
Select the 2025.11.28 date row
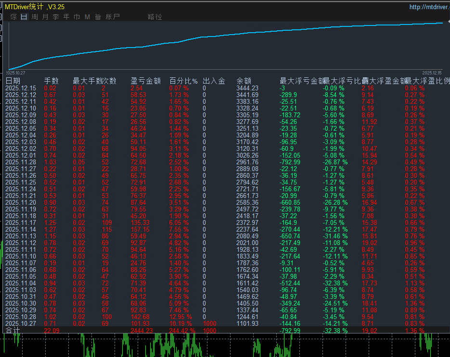[21, 162]
